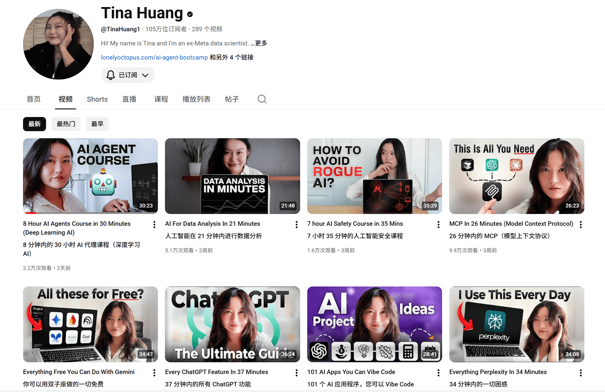
Task: Open options menu for 101 AI Apps video
Action: pos(439,373)
